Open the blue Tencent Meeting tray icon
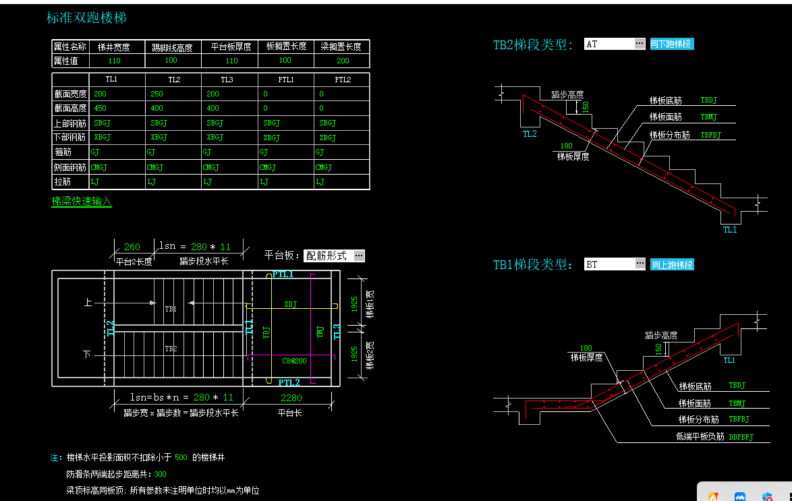The width and height of the screenshot is (792, 501). tap(740, 497)
